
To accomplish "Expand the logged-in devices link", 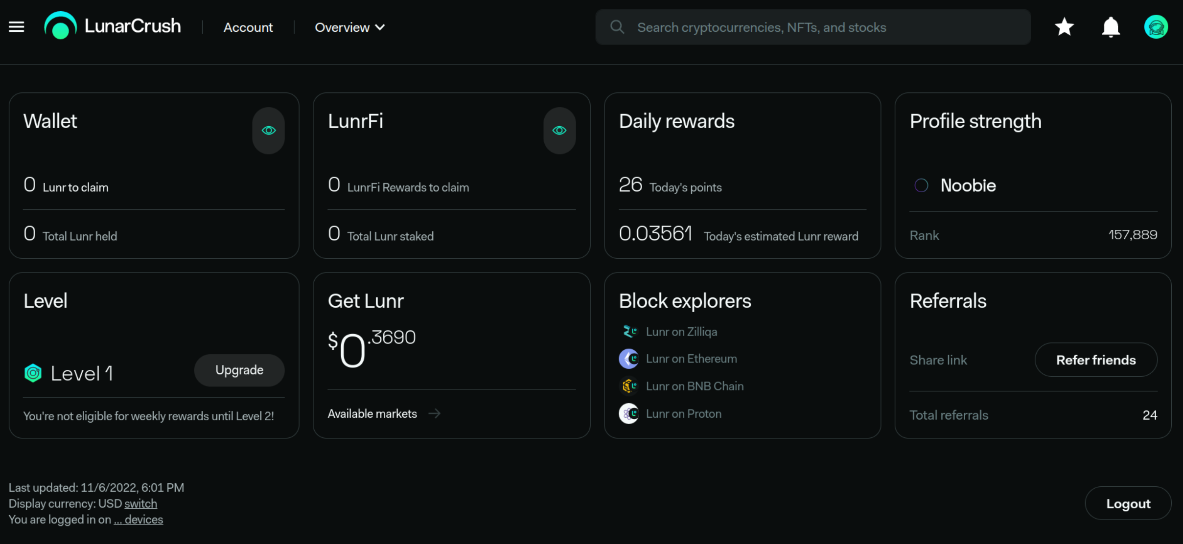I will coord(139,520).
